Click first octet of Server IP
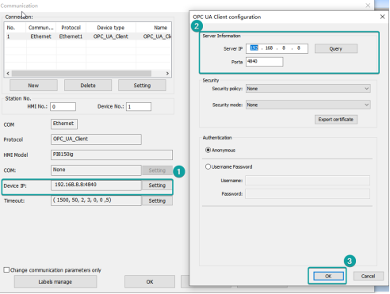The width and height of the screenshot is (390, 294). [254, 48]
